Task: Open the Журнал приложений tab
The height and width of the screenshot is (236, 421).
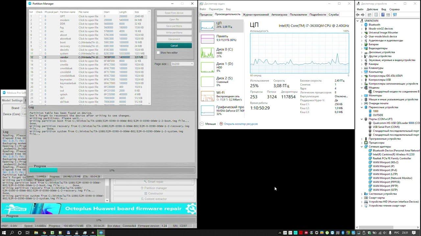Action: tap(256, 15)
